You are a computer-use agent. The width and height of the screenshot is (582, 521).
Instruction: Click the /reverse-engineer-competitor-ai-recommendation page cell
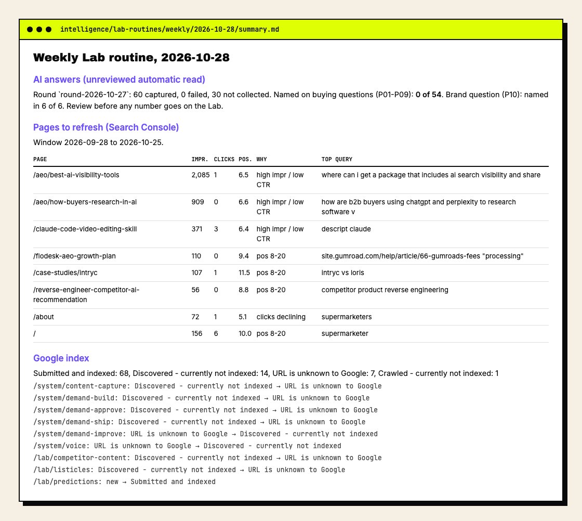86,295
